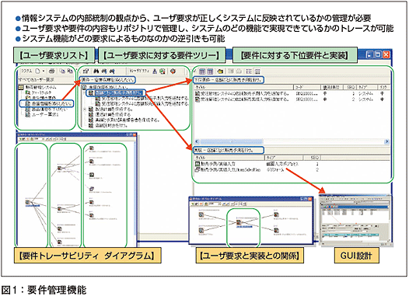This screenshot has height=296, width=409.
Task: Click the find-next binoculars icon
Action: [x=104, y=71]
